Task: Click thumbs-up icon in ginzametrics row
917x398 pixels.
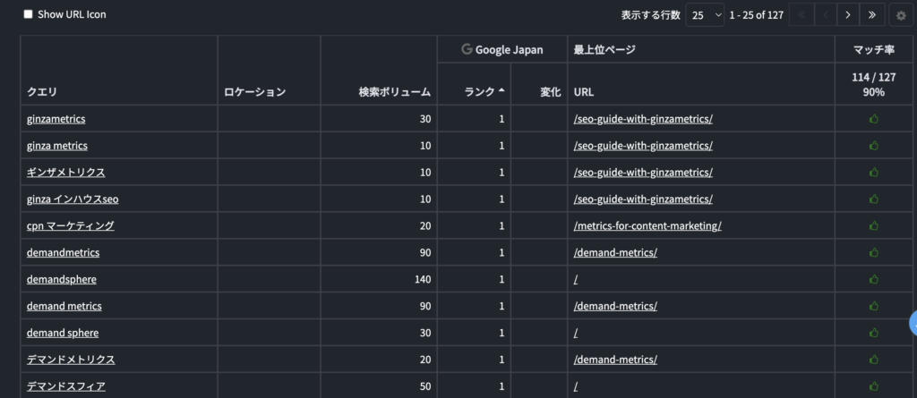Action: pyautogui.click(x=874, y=119)
